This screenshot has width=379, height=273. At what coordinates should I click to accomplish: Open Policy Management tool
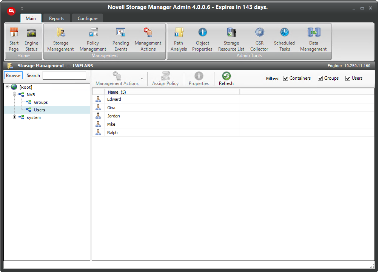pos(93,39)
